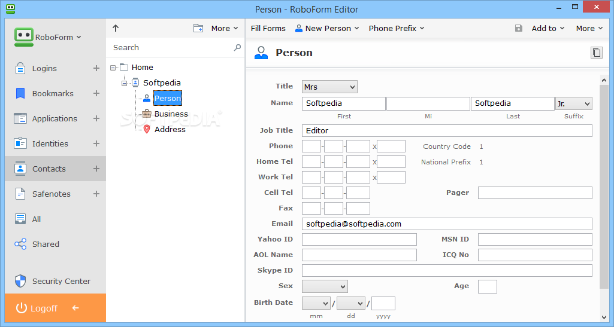Click the Business briefcase icon in tree
This screenshot has height=327, width=614.
coord(147,114)
